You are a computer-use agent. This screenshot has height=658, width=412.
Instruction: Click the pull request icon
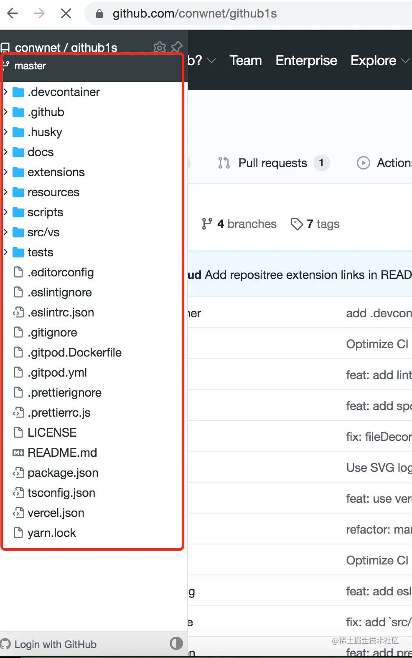224,163
